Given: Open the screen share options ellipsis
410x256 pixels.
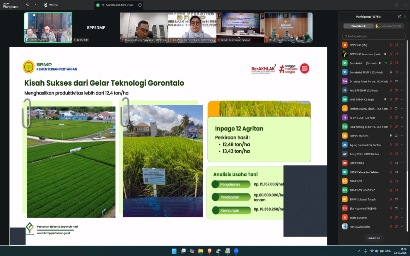Looking at the screenshot, I should (x=140, y=5).
